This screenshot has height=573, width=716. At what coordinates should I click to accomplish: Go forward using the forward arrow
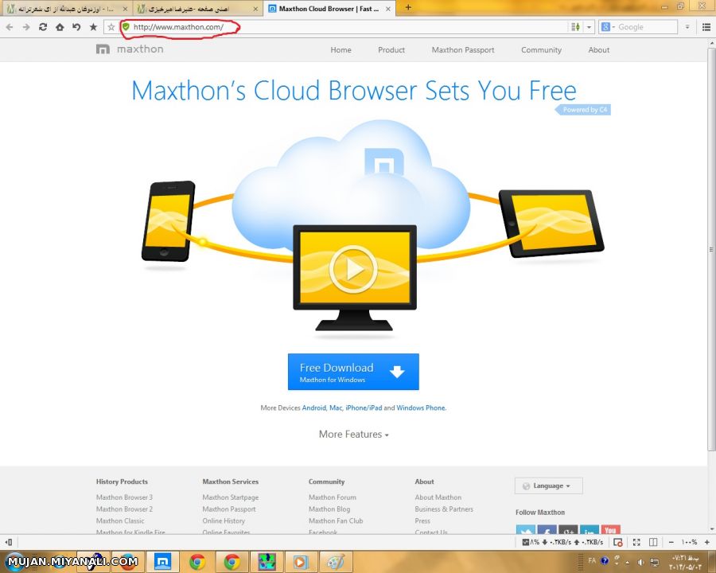26,27
